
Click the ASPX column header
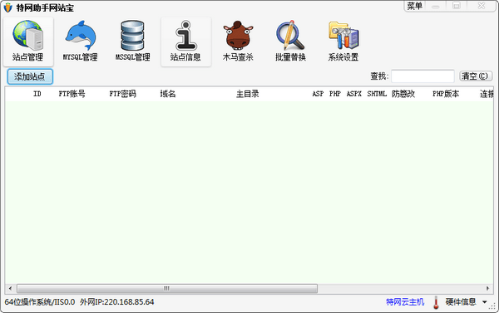354,94
